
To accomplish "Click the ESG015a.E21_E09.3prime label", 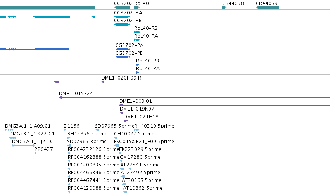I will pos(144,142).
